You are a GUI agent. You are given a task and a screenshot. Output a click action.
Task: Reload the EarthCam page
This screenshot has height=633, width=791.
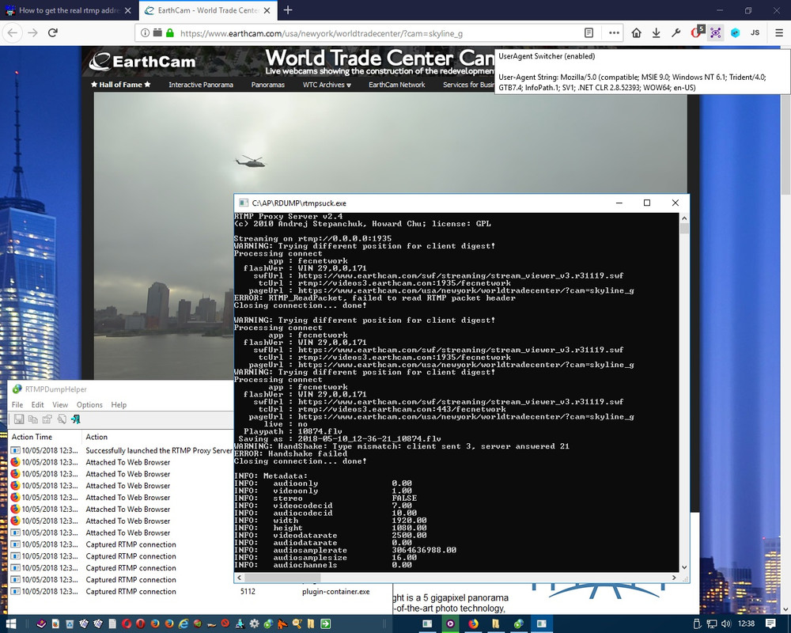click(x=52, y=32)
